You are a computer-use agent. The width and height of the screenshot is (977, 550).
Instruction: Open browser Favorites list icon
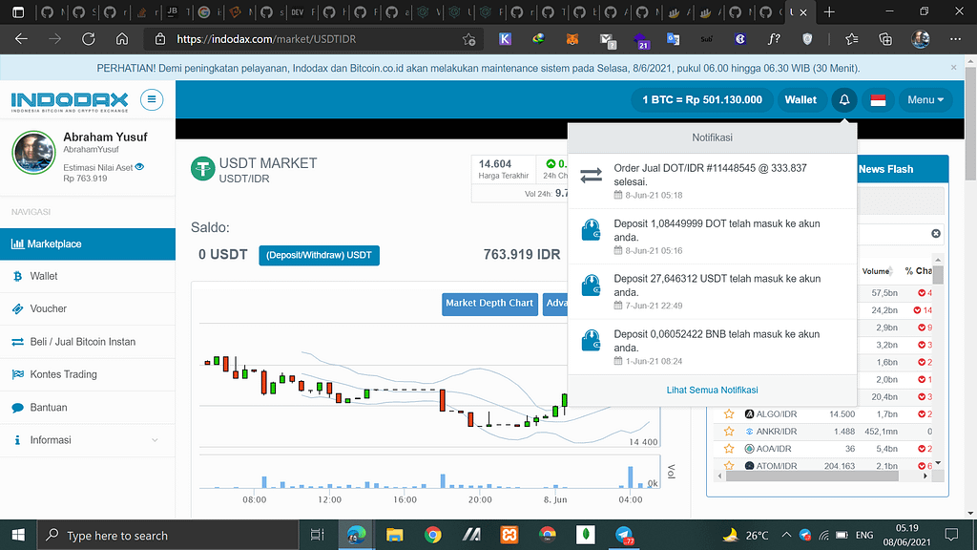tap(852, 39)
